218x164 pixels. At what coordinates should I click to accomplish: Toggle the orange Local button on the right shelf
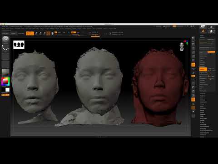(193, 65)
